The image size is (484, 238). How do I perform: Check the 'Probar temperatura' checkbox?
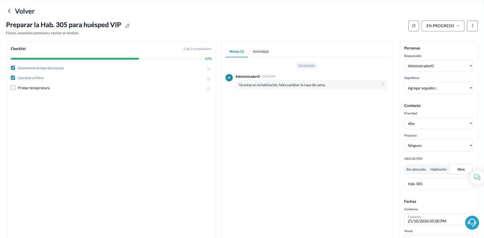[13, 88]
